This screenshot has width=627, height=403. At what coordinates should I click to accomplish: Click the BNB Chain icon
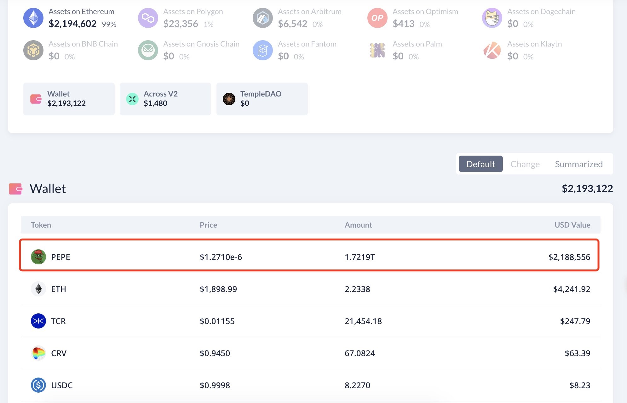pyautogui.click(x=33, y=50)
